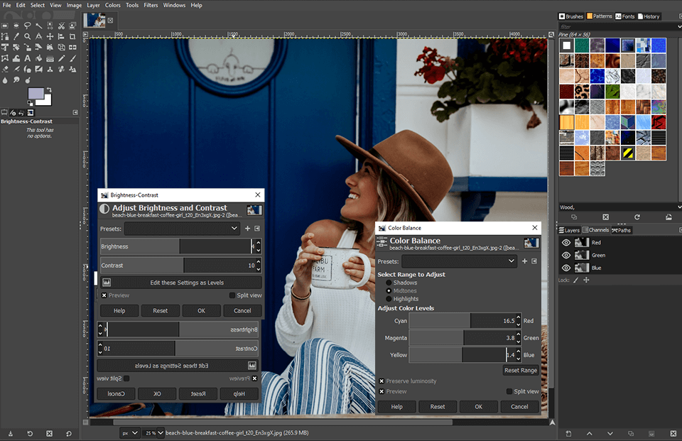Image resolution: width=682 pixels, height=441 pixels.
Task: Activate the Crop tool
Action: 72,36
